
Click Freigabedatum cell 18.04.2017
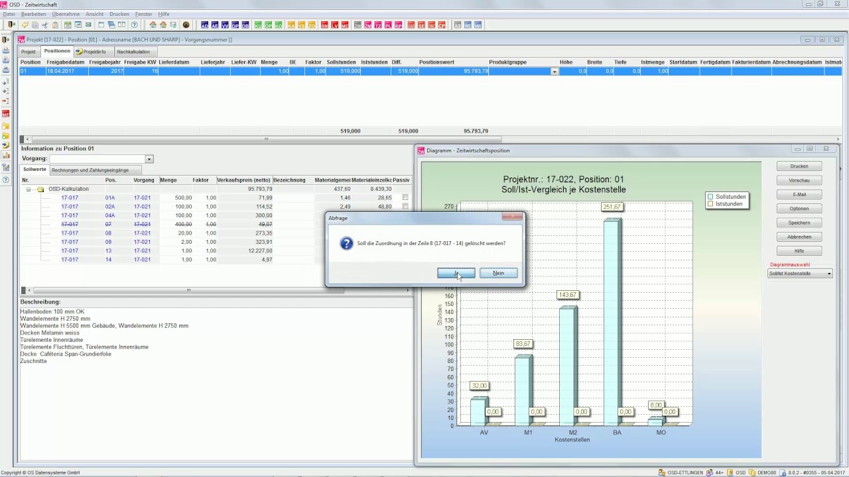coord(66,71)
